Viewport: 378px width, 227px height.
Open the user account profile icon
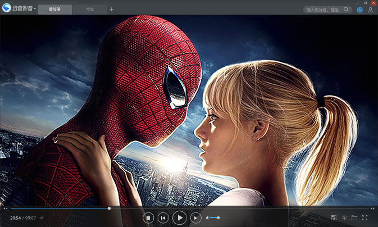(x=370, y=10)
